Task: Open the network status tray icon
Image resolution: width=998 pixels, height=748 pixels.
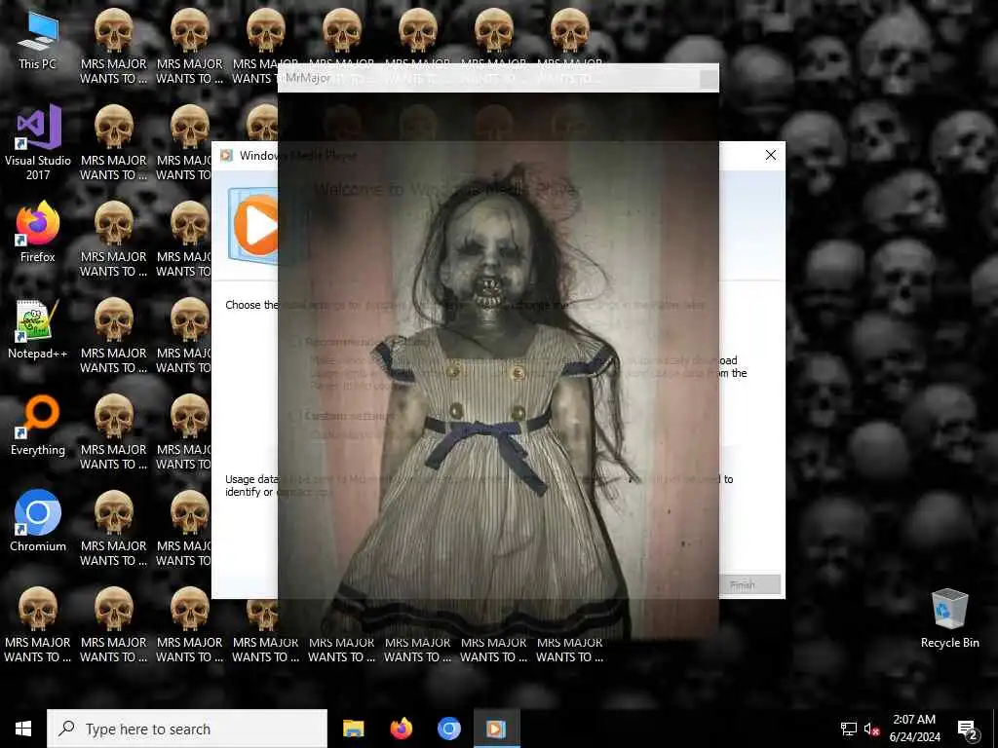Action: pyautogui.click(x=849, y=729)
